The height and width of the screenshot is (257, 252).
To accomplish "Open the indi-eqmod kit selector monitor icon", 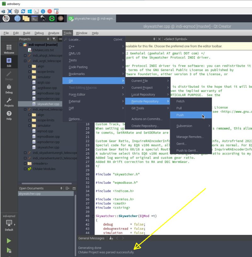I will click(x=9, y=223).
